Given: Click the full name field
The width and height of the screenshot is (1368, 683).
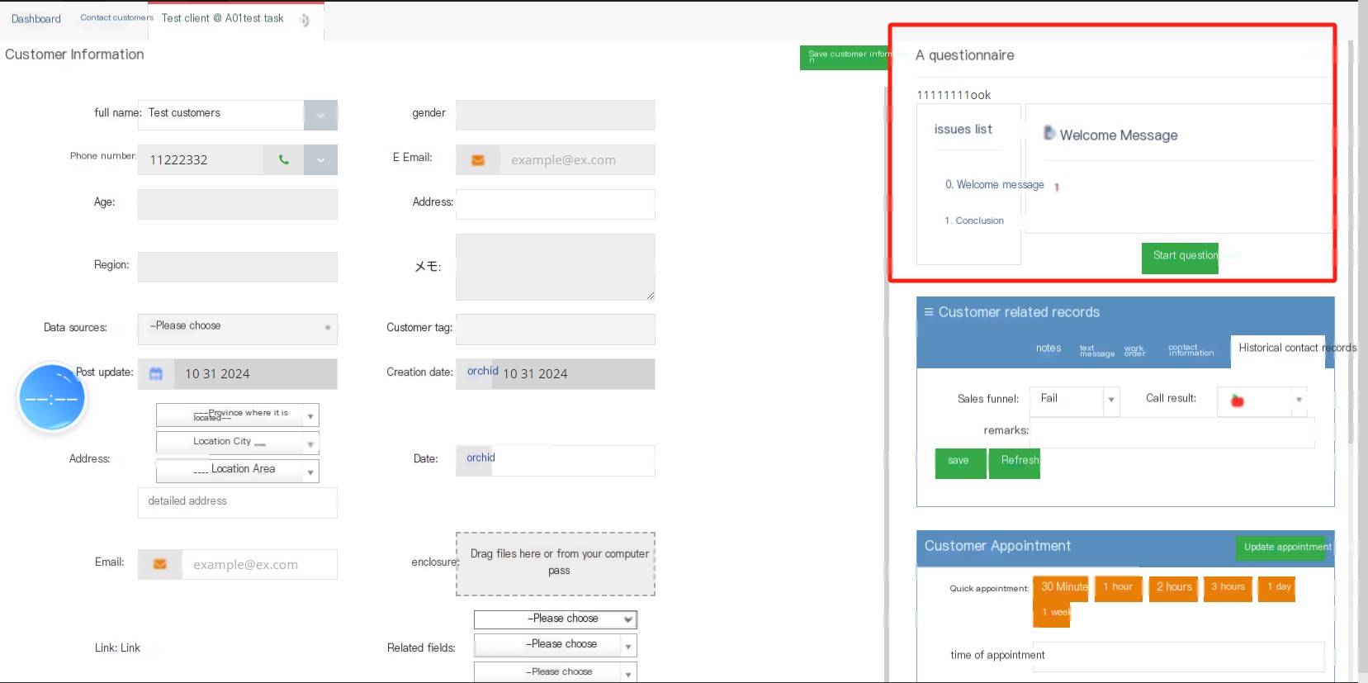Looking at the screenshot, I should point(221,116).
